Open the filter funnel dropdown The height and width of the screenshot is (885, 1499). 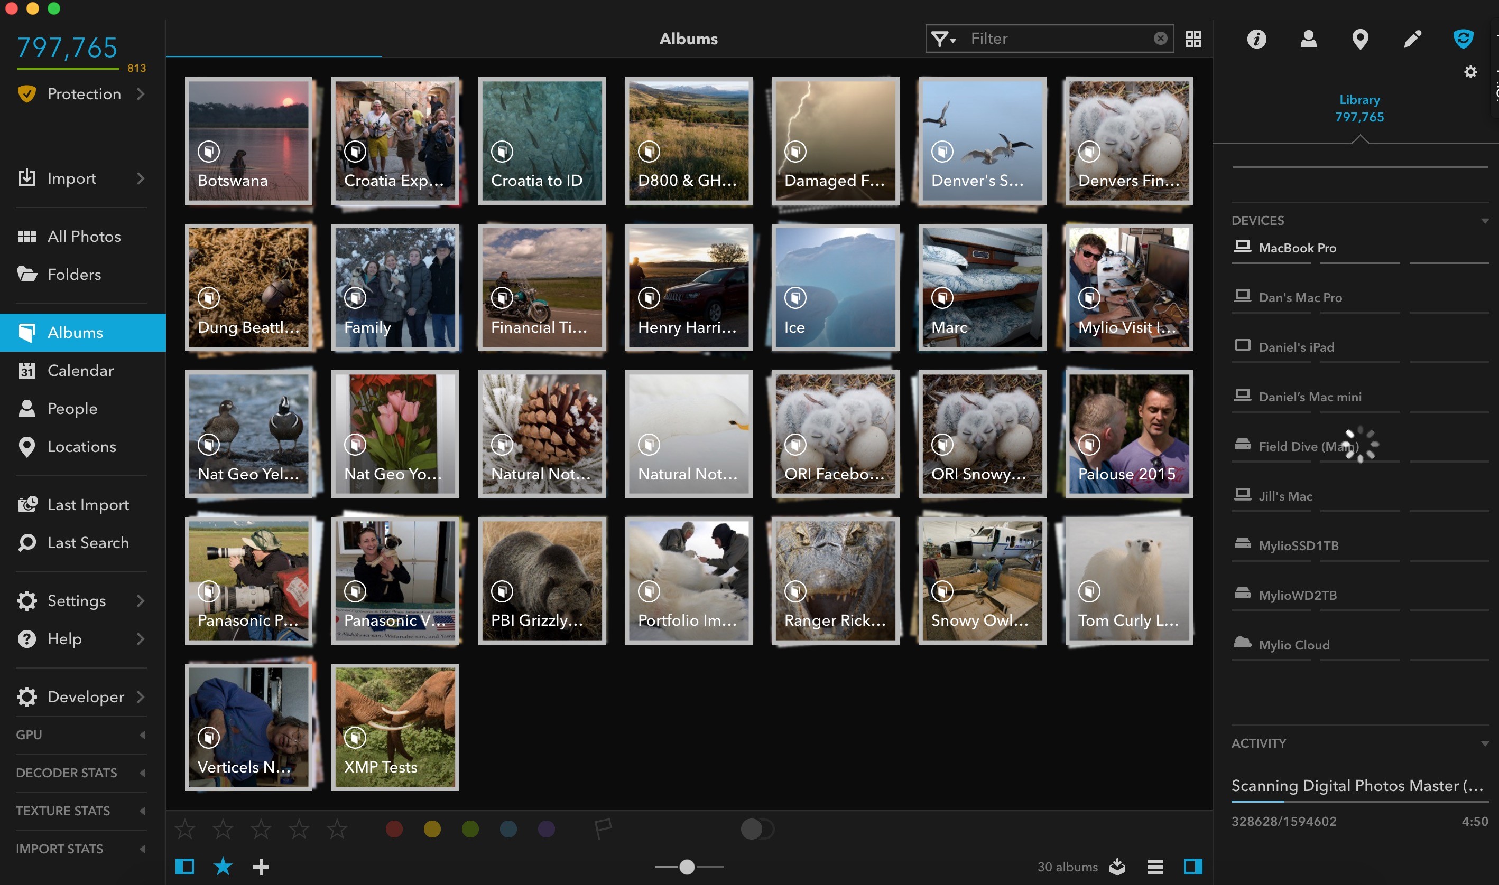pos(944,40)
